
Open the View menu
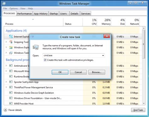[x=23, y=8]
